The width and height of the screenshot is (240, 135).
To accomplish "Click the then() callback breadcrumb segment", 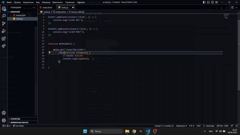I will tap(76, 12).
